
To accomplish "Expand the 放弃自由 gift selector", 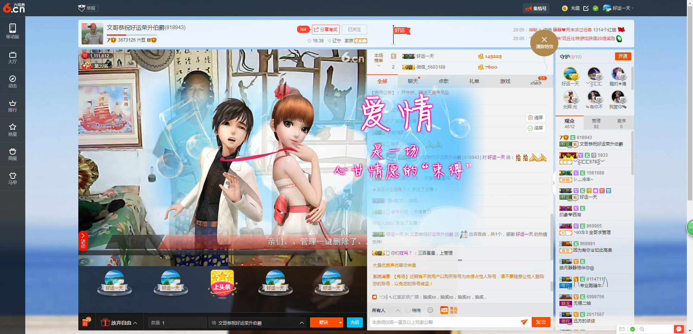I will point(135,323).
